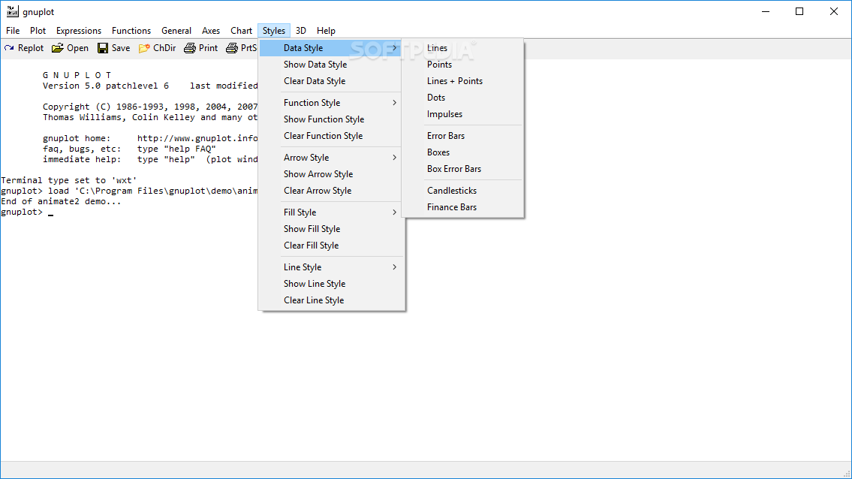Click the Replot arrow icon
This screenshot has width=852, height=479.
point(9,48)
